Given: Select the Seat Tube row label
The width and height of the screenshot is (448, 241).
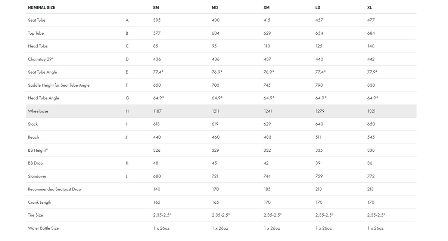Looking at the screenshot, I should tap(37, 20).
